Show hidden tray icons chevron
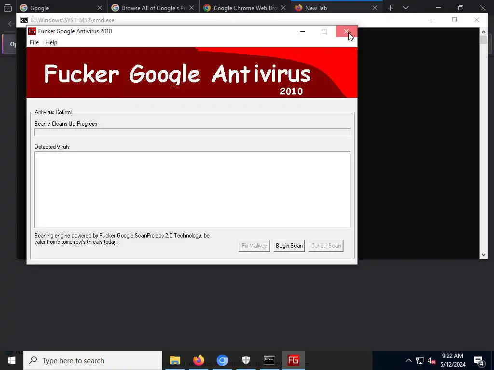The width and height of the screenshot is (494, 370). pyautogui.click(x=408, y=360)
